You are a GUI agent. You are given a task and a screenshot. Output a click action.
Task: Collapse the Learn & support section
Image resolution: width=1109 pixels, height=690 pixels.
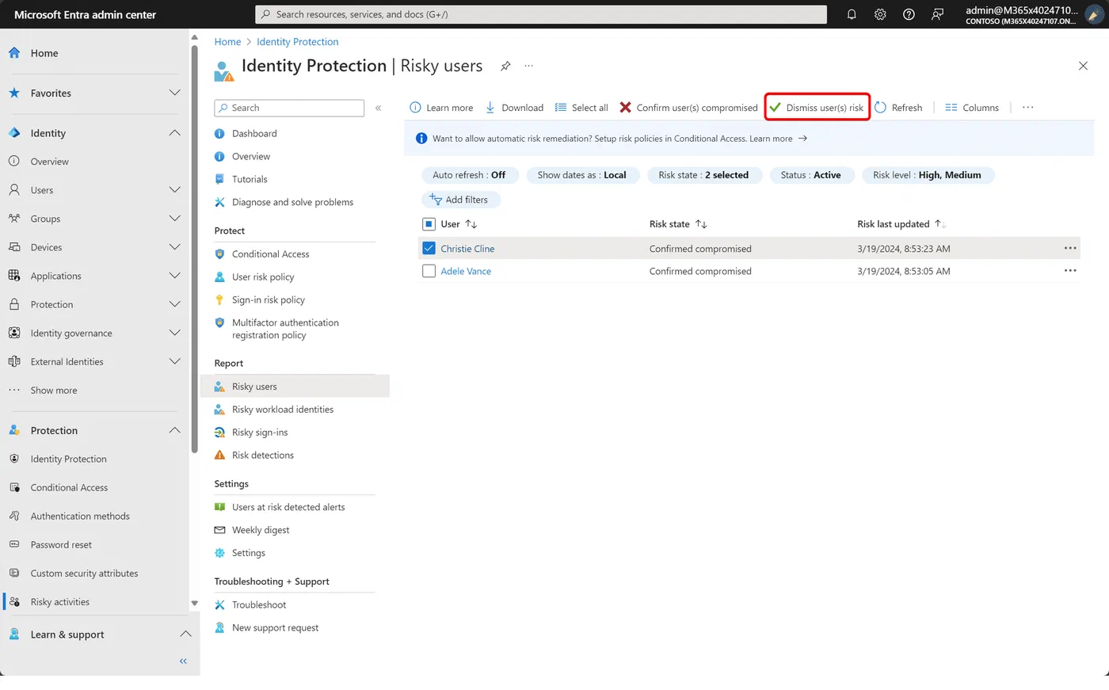185,635
